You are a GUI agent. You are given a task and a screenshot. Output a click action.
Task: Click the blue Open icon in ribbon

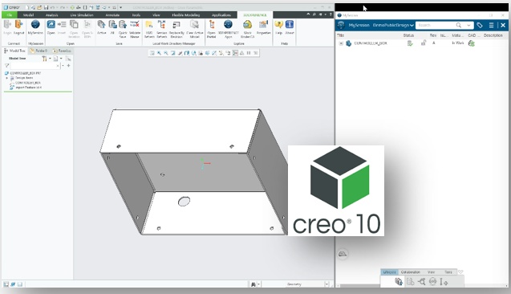point(51,24)
